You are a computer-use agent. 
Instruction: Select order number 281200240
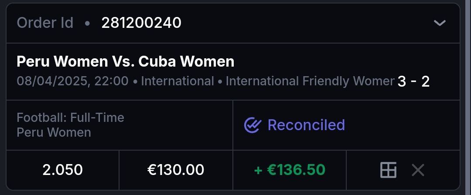tap(141, 23)
